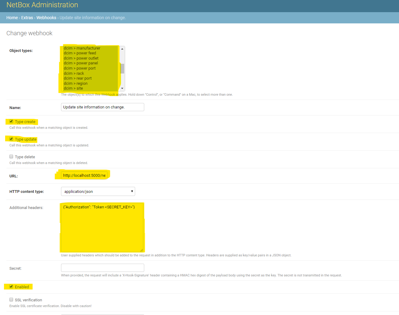399x315 pixels.
Task: Navigate to Webhooks breadcrumb link
Action: point(46,18)
